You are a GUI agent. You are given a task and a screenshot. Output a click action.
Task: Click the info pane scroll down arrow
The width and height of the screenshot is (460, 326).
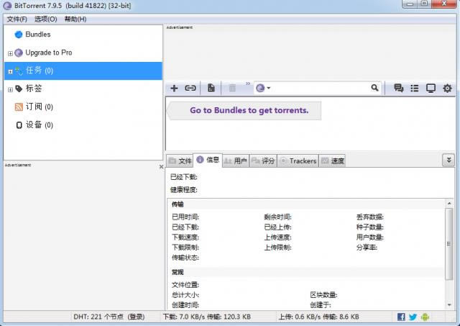point(449,305)
